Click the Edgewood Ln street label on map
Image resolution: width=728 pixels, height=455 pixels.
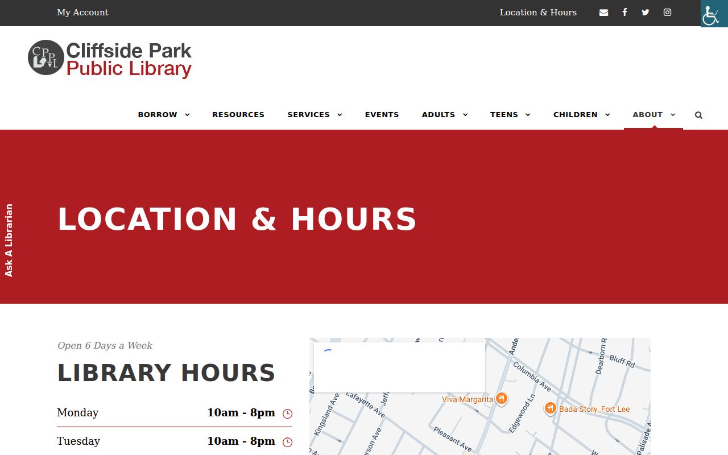[x=522, y=413]
